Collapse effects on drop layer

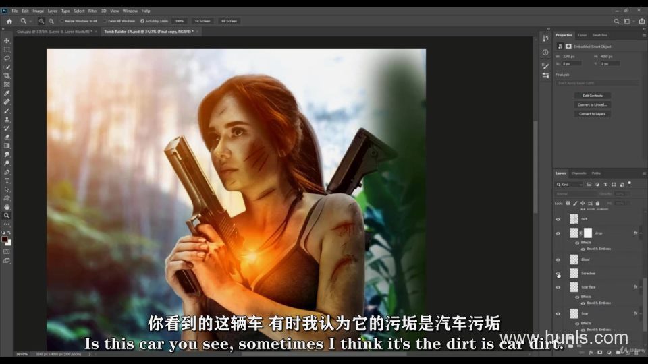(641, 233)
